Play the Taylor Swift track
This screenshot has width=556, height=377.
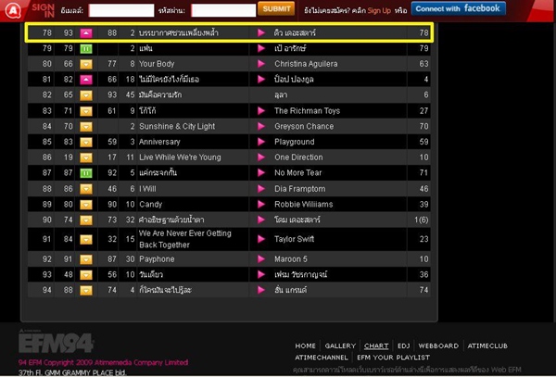tap(261, 239)
